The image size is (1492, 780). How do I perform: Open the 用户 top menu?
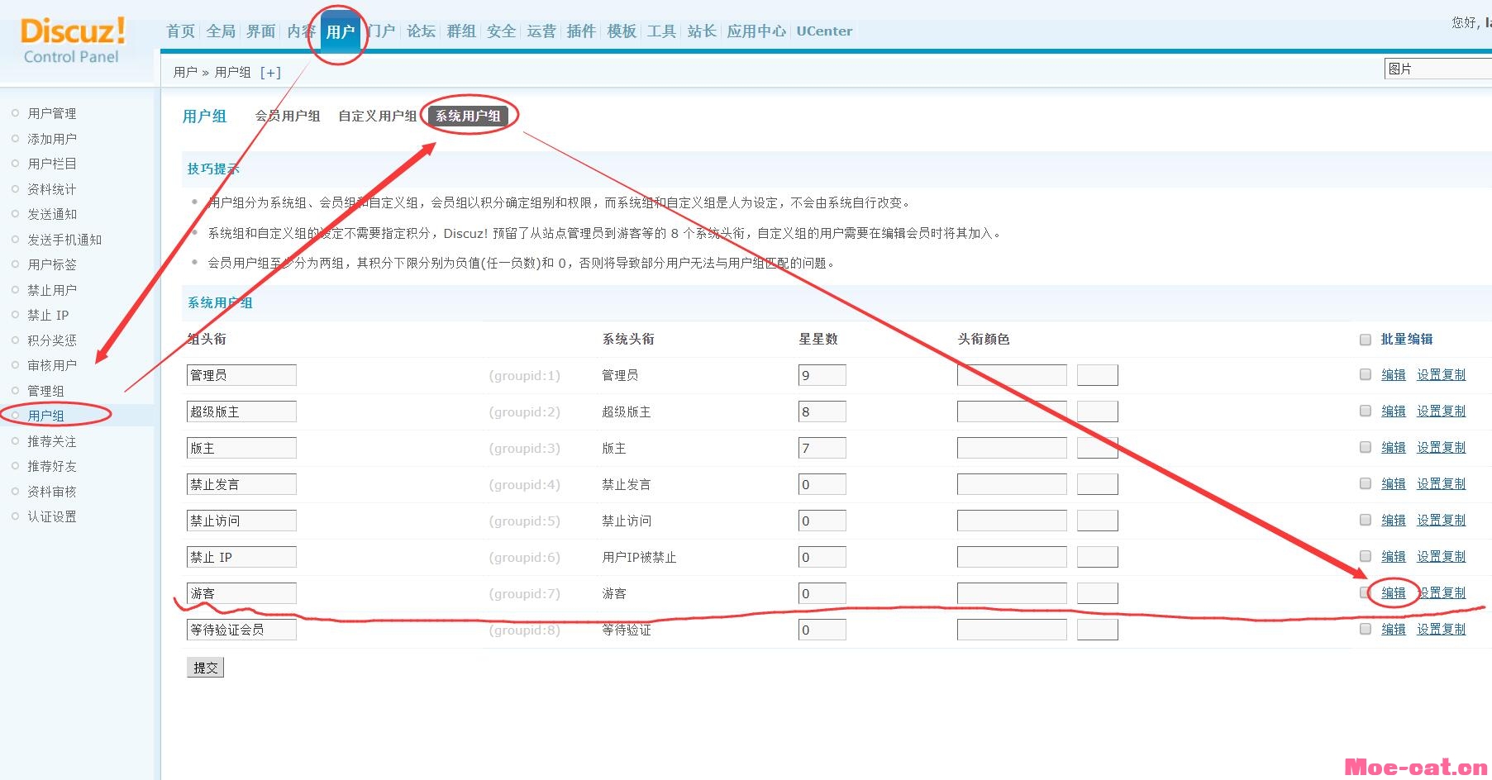click(x=340, y=32)
